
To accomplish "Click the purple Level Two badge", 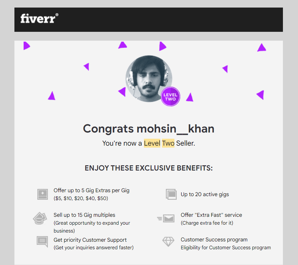I will [170, 96].
